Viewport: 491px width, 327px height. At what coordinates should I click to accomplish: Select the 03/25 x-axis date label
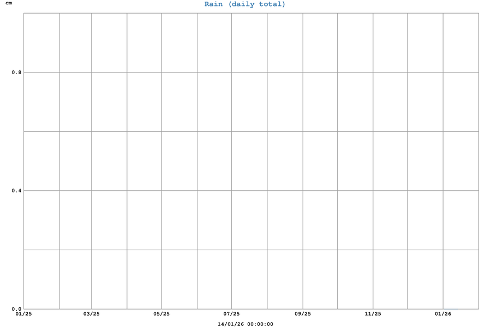click(x=91, y=314)
